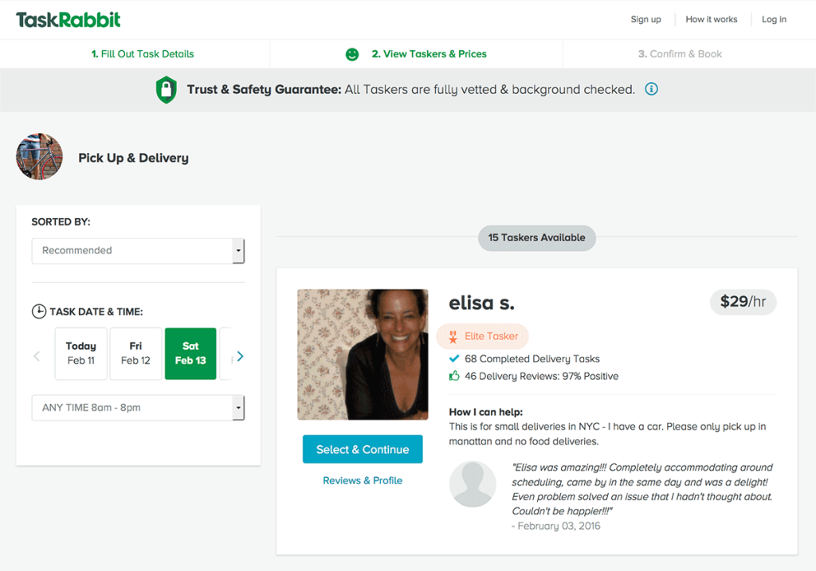Screen dimensions: 816x571
Task: Click the Trust & Safety info icon
Action: [651, 89]
